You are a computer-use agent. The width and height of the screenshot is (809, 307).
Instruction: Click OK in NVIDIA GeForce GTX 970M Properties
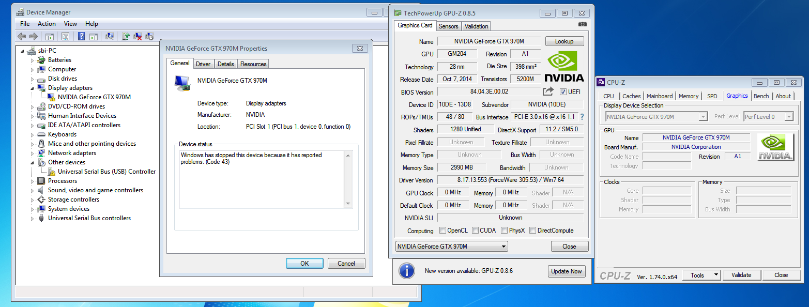pos(304,263)
